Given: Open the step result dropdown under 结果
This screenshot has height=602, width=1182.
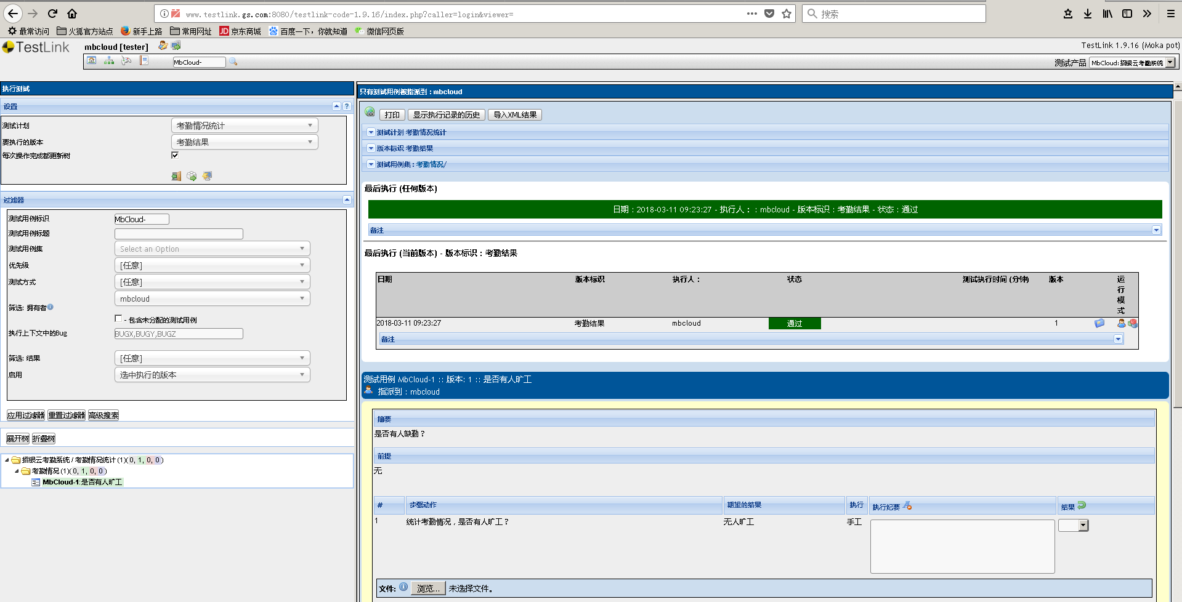Looking at the screenshot, I should (x=1074, y=526).
